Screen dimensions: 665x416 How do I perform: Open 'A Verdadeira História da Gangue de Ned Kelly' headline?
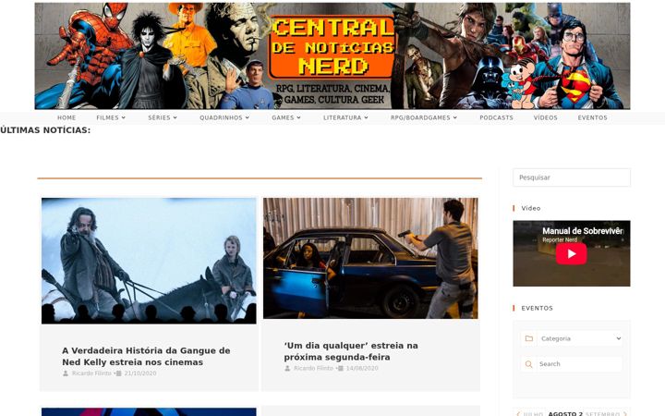(x=146, y=356)
